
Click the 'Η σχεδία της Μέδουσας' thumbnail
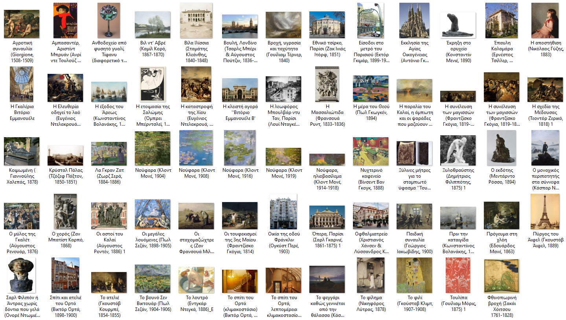(x=546, y=90)
